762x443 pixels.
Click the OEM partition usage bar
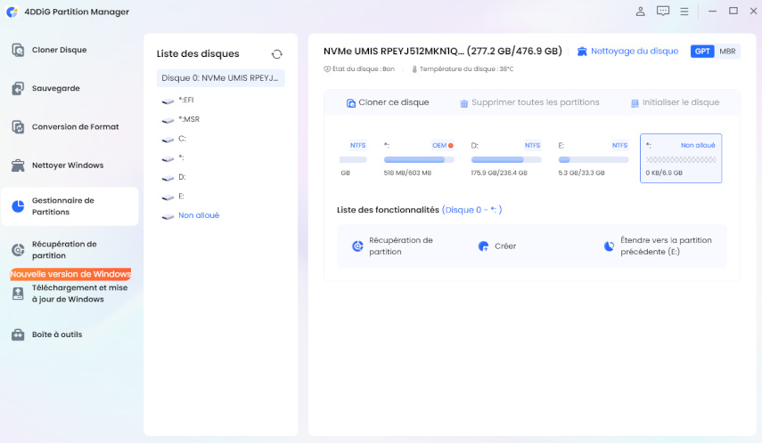coord(418,159)
